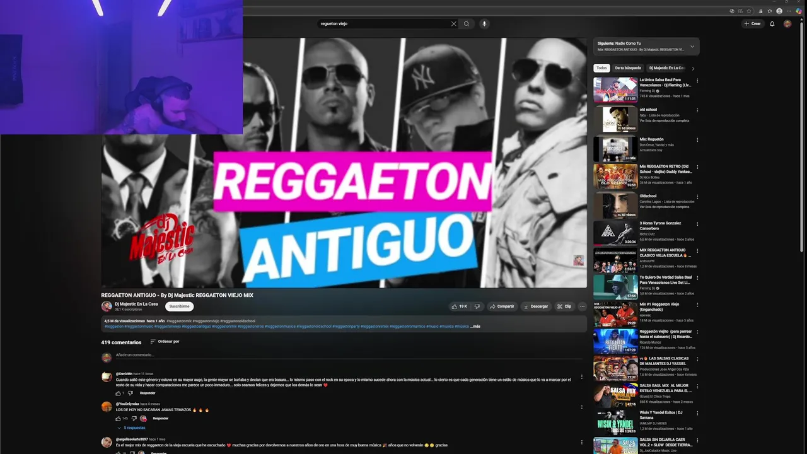Expand the description with '...más'
The image size is (807, 454).
(475, 327)
